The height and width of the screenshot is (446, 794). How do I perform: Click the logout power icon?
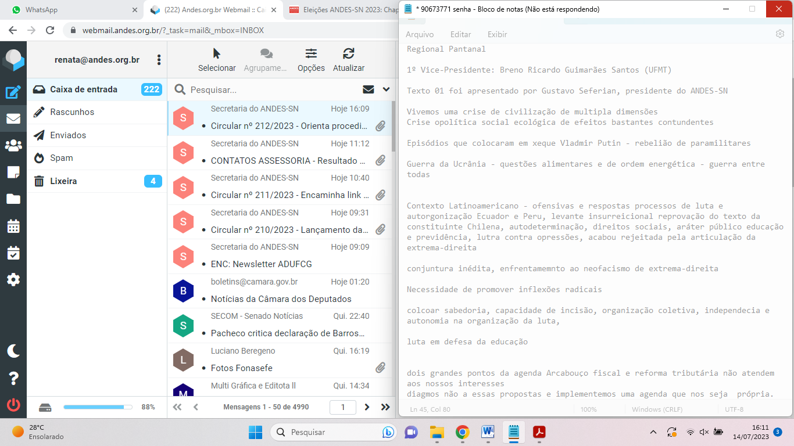pos(13,405)
